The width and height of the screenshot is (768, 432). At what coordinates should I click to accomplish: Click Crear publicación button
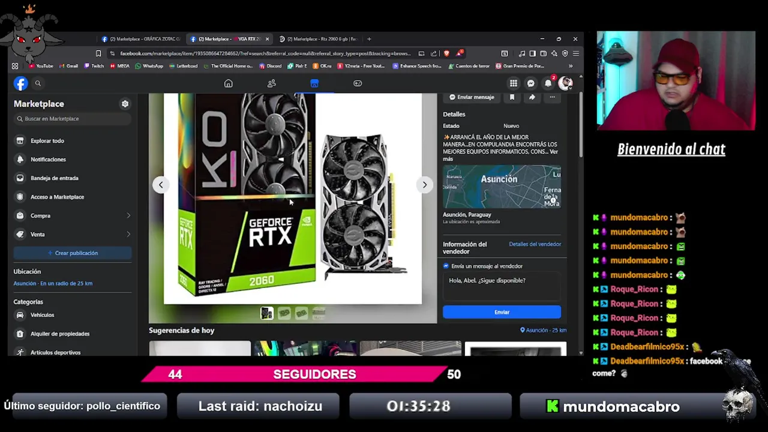73,253
